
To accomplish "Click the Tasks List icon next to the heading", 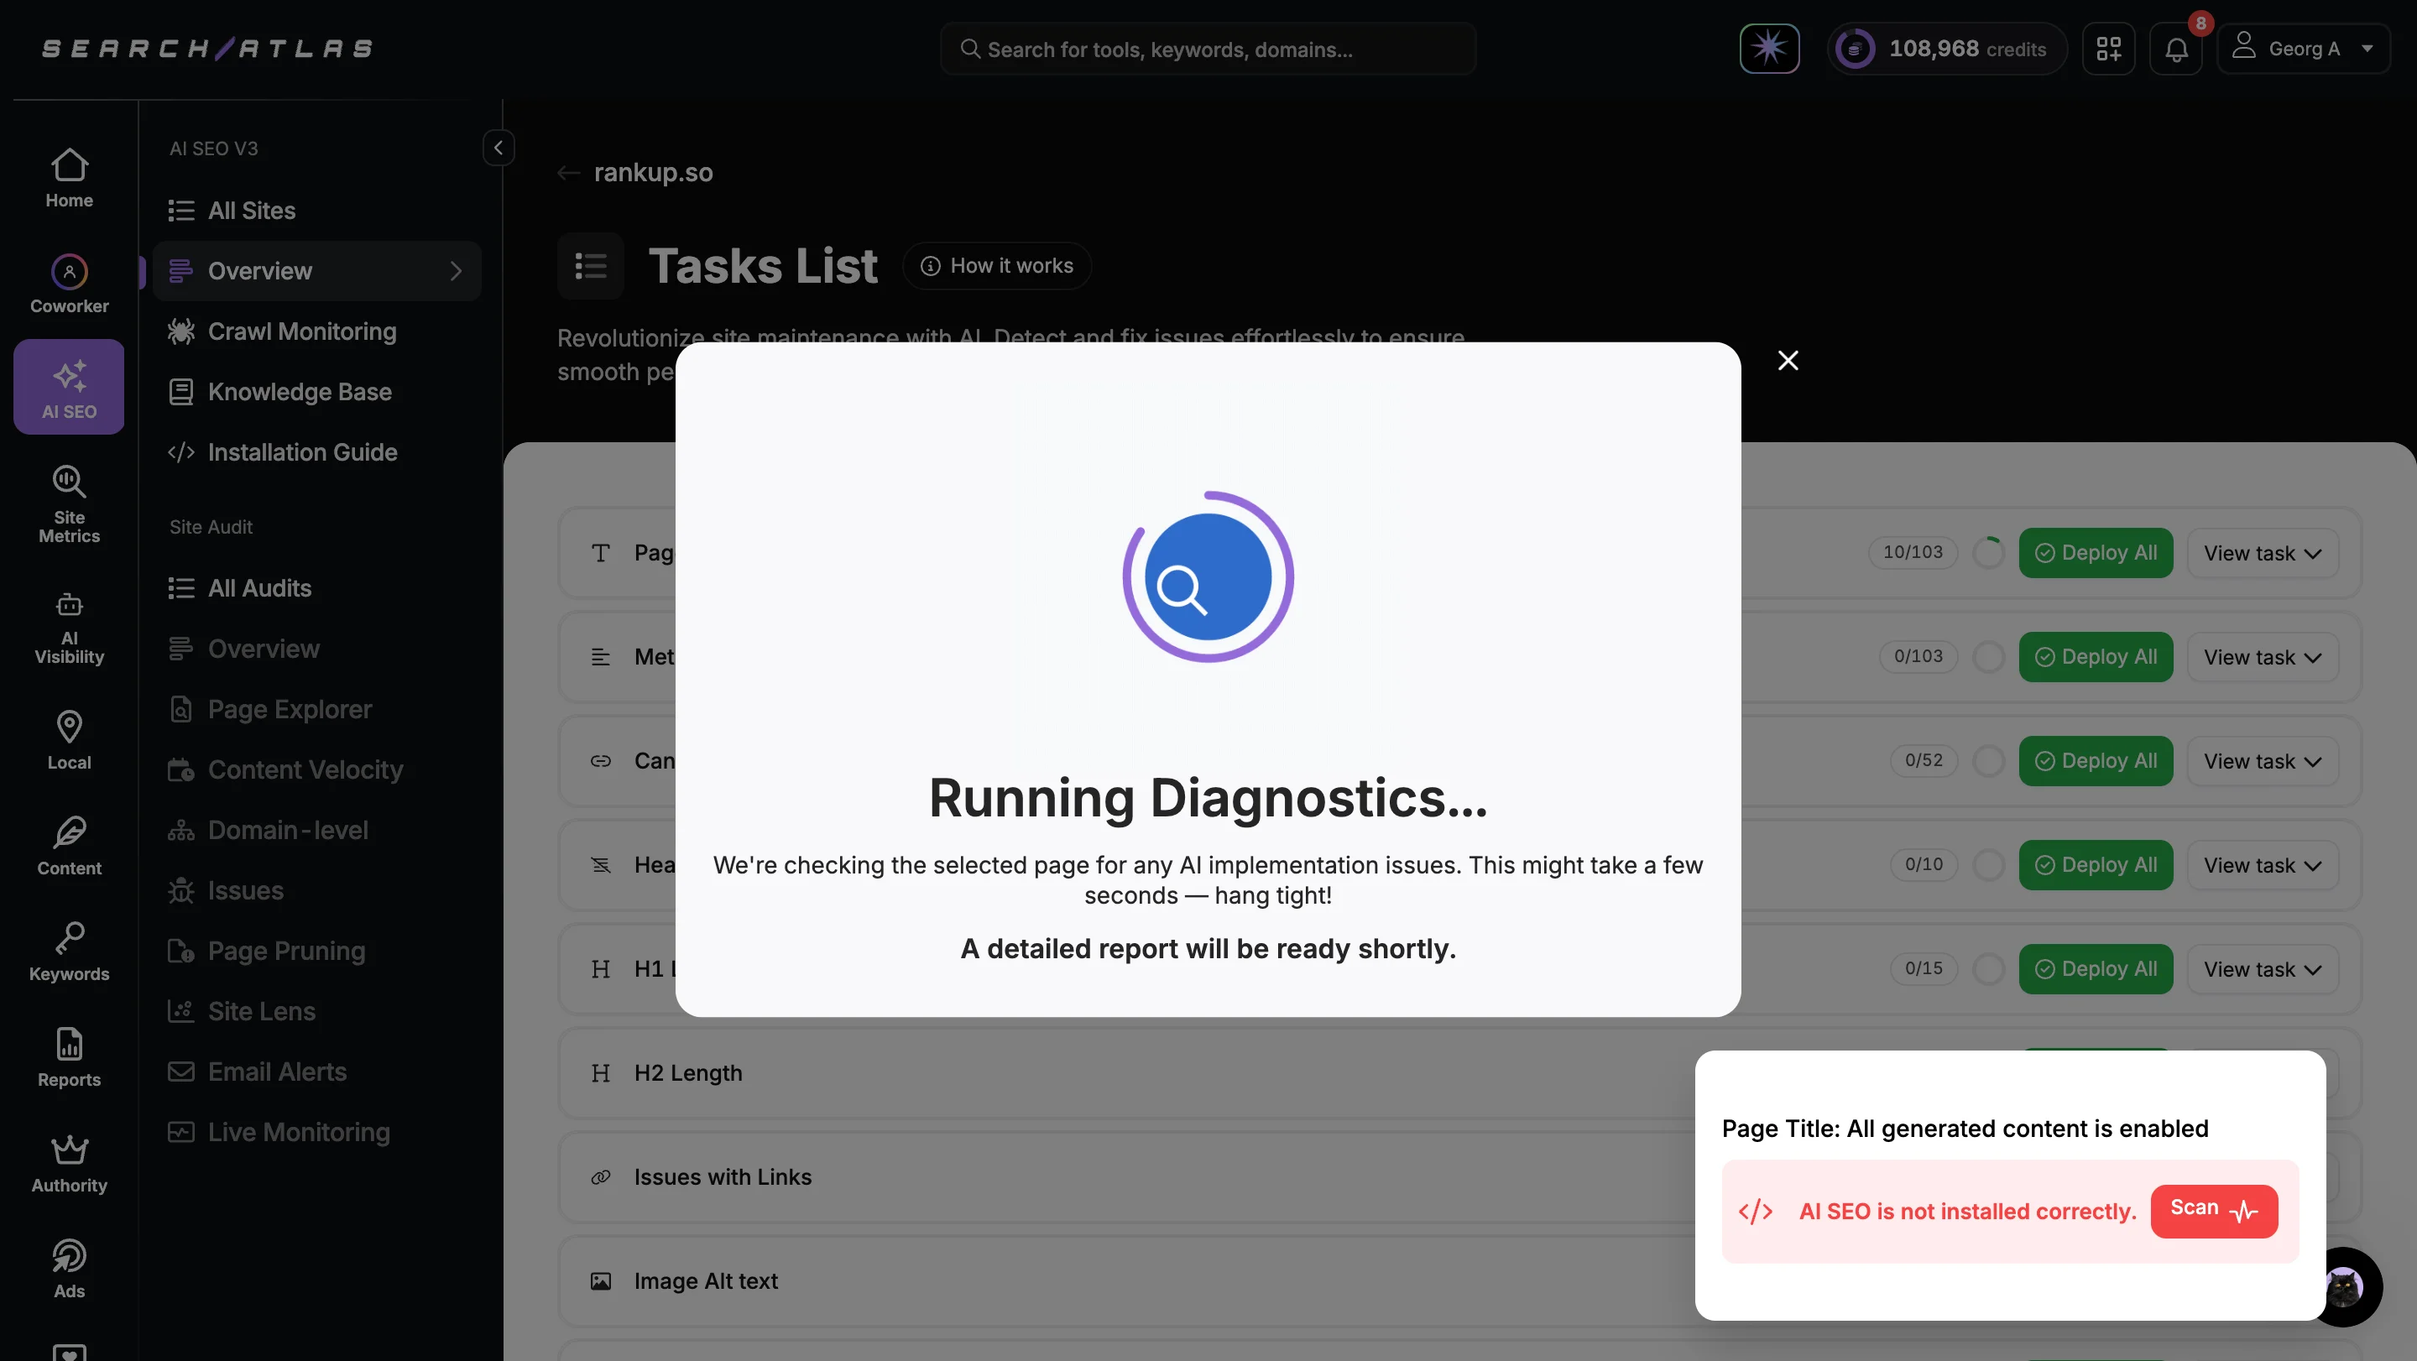I will 590,265.
